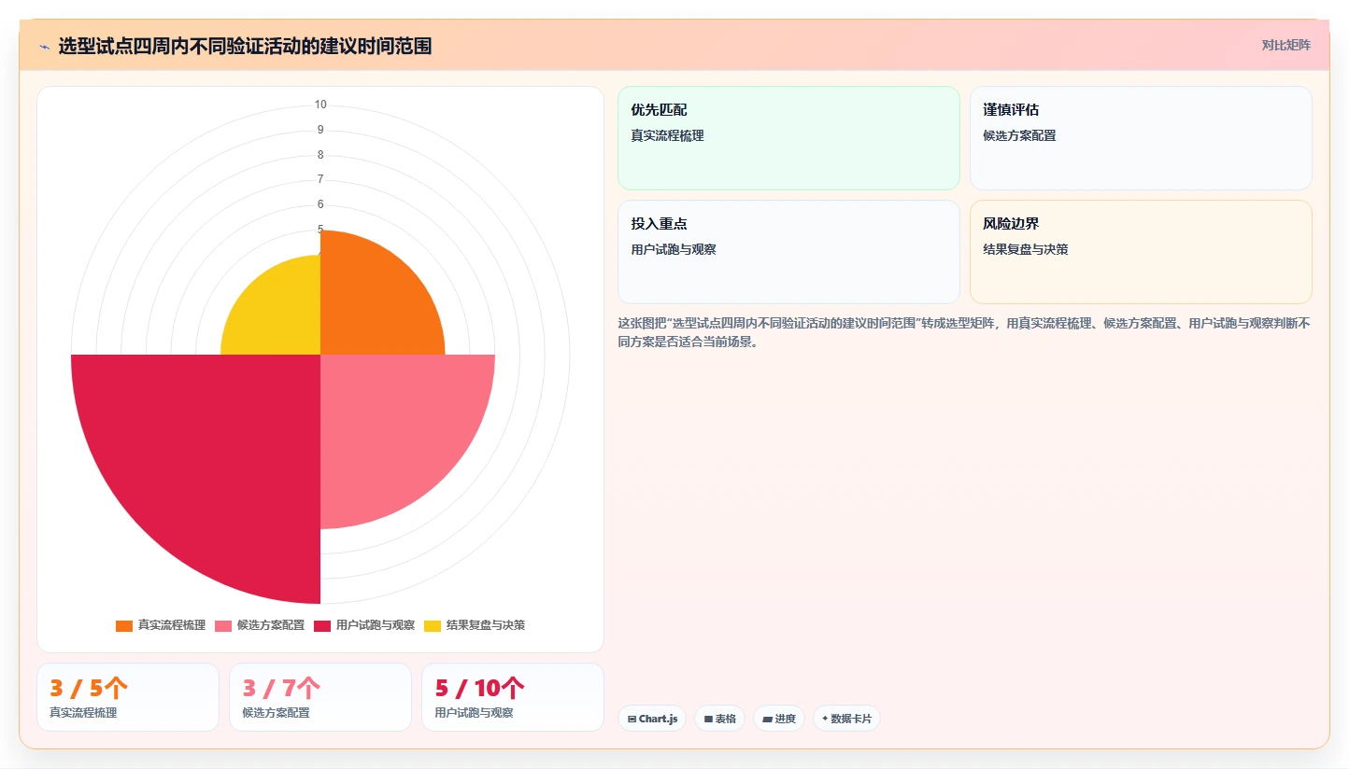
Task: Click the axis label 6 on chart
Action: point(320,204)
